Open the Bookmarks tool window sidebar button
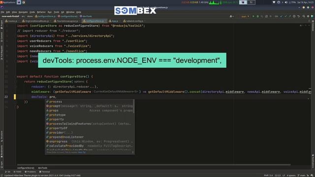Screen dimensions: 315x177 (x=1, y=151)
